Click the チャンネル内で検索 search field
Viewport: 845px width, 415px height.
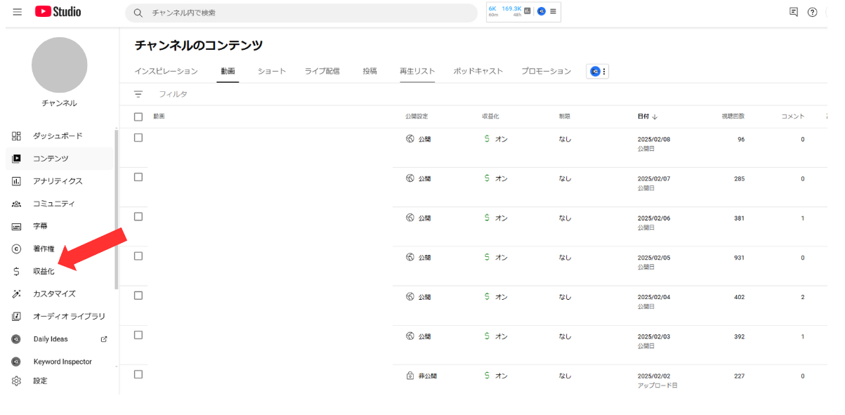click(x=309, y=13)
